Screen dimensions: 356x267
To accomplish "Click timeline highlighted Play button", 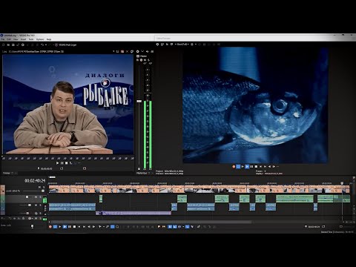I will click(65, 227).
